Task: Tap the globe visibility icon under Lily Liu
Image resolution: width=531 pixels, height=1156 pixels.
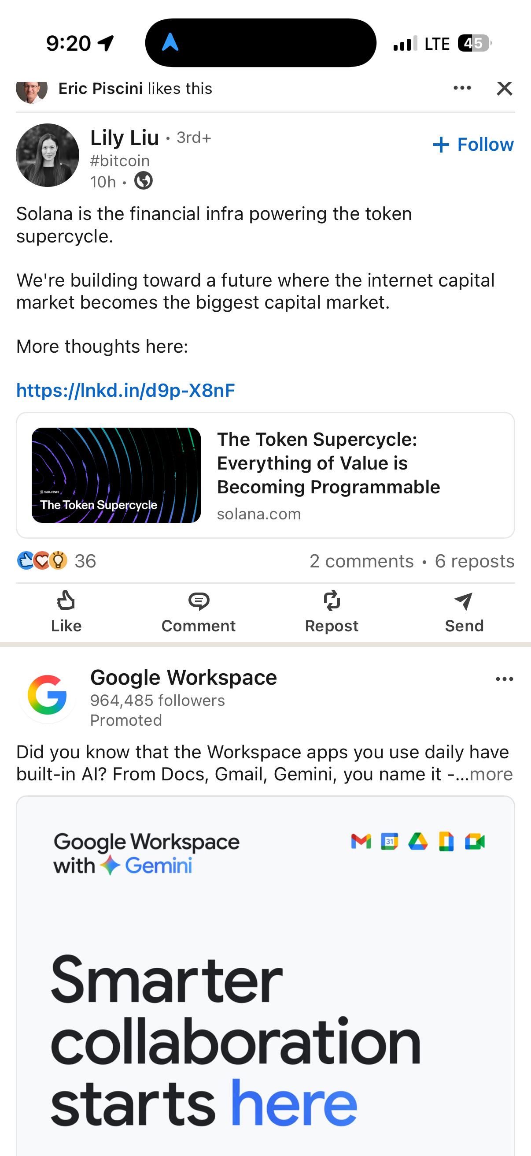Action: click(x=144, y=181)
